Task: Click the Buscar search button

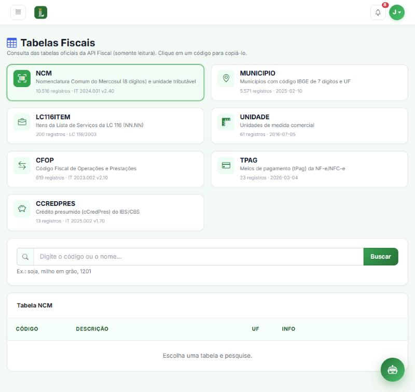Action: (381, 257)
